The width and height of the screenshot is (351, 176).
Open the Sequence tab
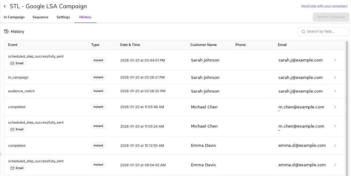click(x=40, y=17)
